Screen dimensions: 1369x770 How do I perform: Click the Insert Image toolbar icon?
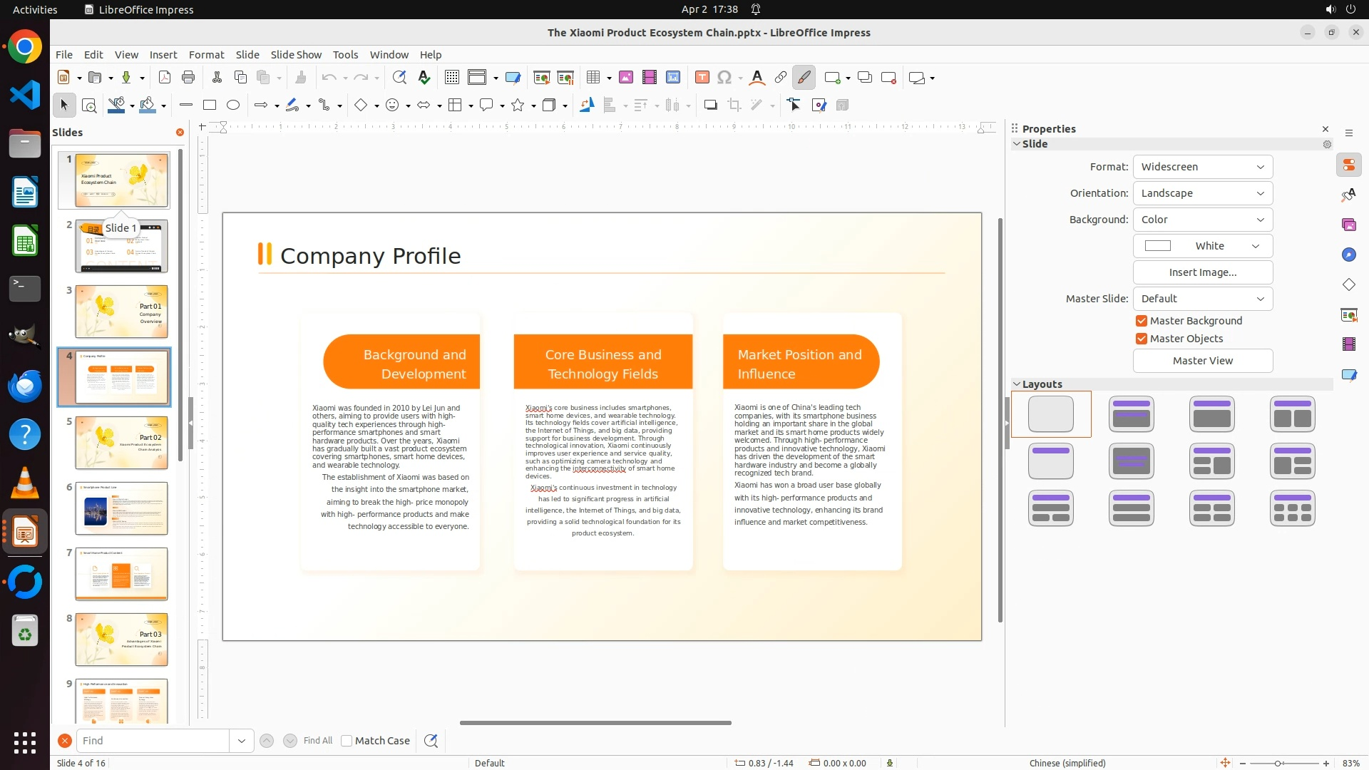[x=625, y=78]
